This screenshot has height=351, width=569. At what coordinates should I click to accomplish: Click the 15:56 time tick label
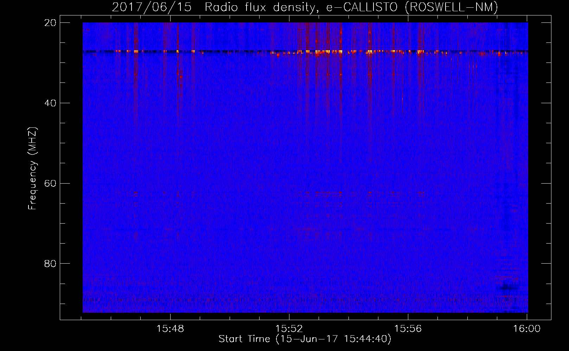(408, 329)
